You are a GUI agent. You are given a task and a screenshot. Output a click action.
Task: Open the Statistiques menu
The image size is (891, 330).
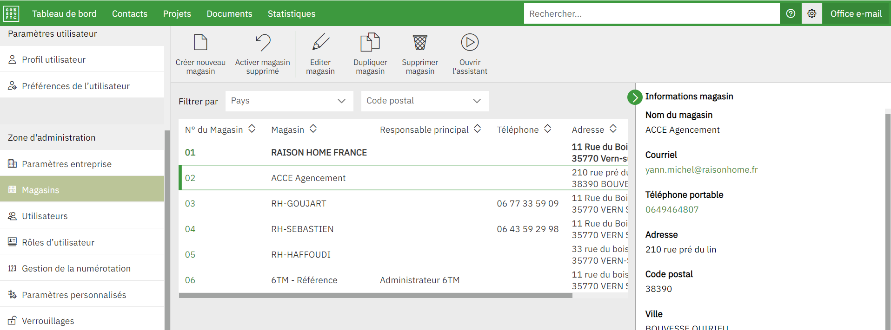pos(292,13)
